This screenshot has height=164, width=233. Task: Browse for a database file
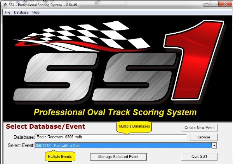pos(203,137)
